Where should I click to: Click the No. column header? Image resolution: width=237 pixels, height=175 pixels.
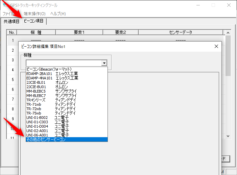click(x=12, y=32)
